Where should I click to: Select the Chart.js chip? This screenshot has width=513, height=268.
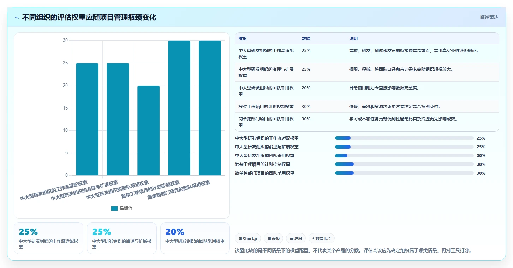[x=248, y=238]
